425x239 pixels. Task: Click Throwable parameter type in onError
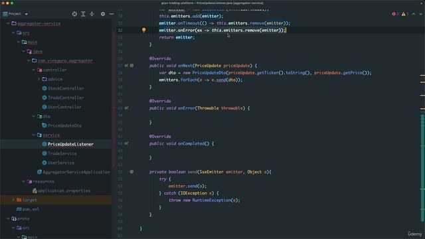208,108
